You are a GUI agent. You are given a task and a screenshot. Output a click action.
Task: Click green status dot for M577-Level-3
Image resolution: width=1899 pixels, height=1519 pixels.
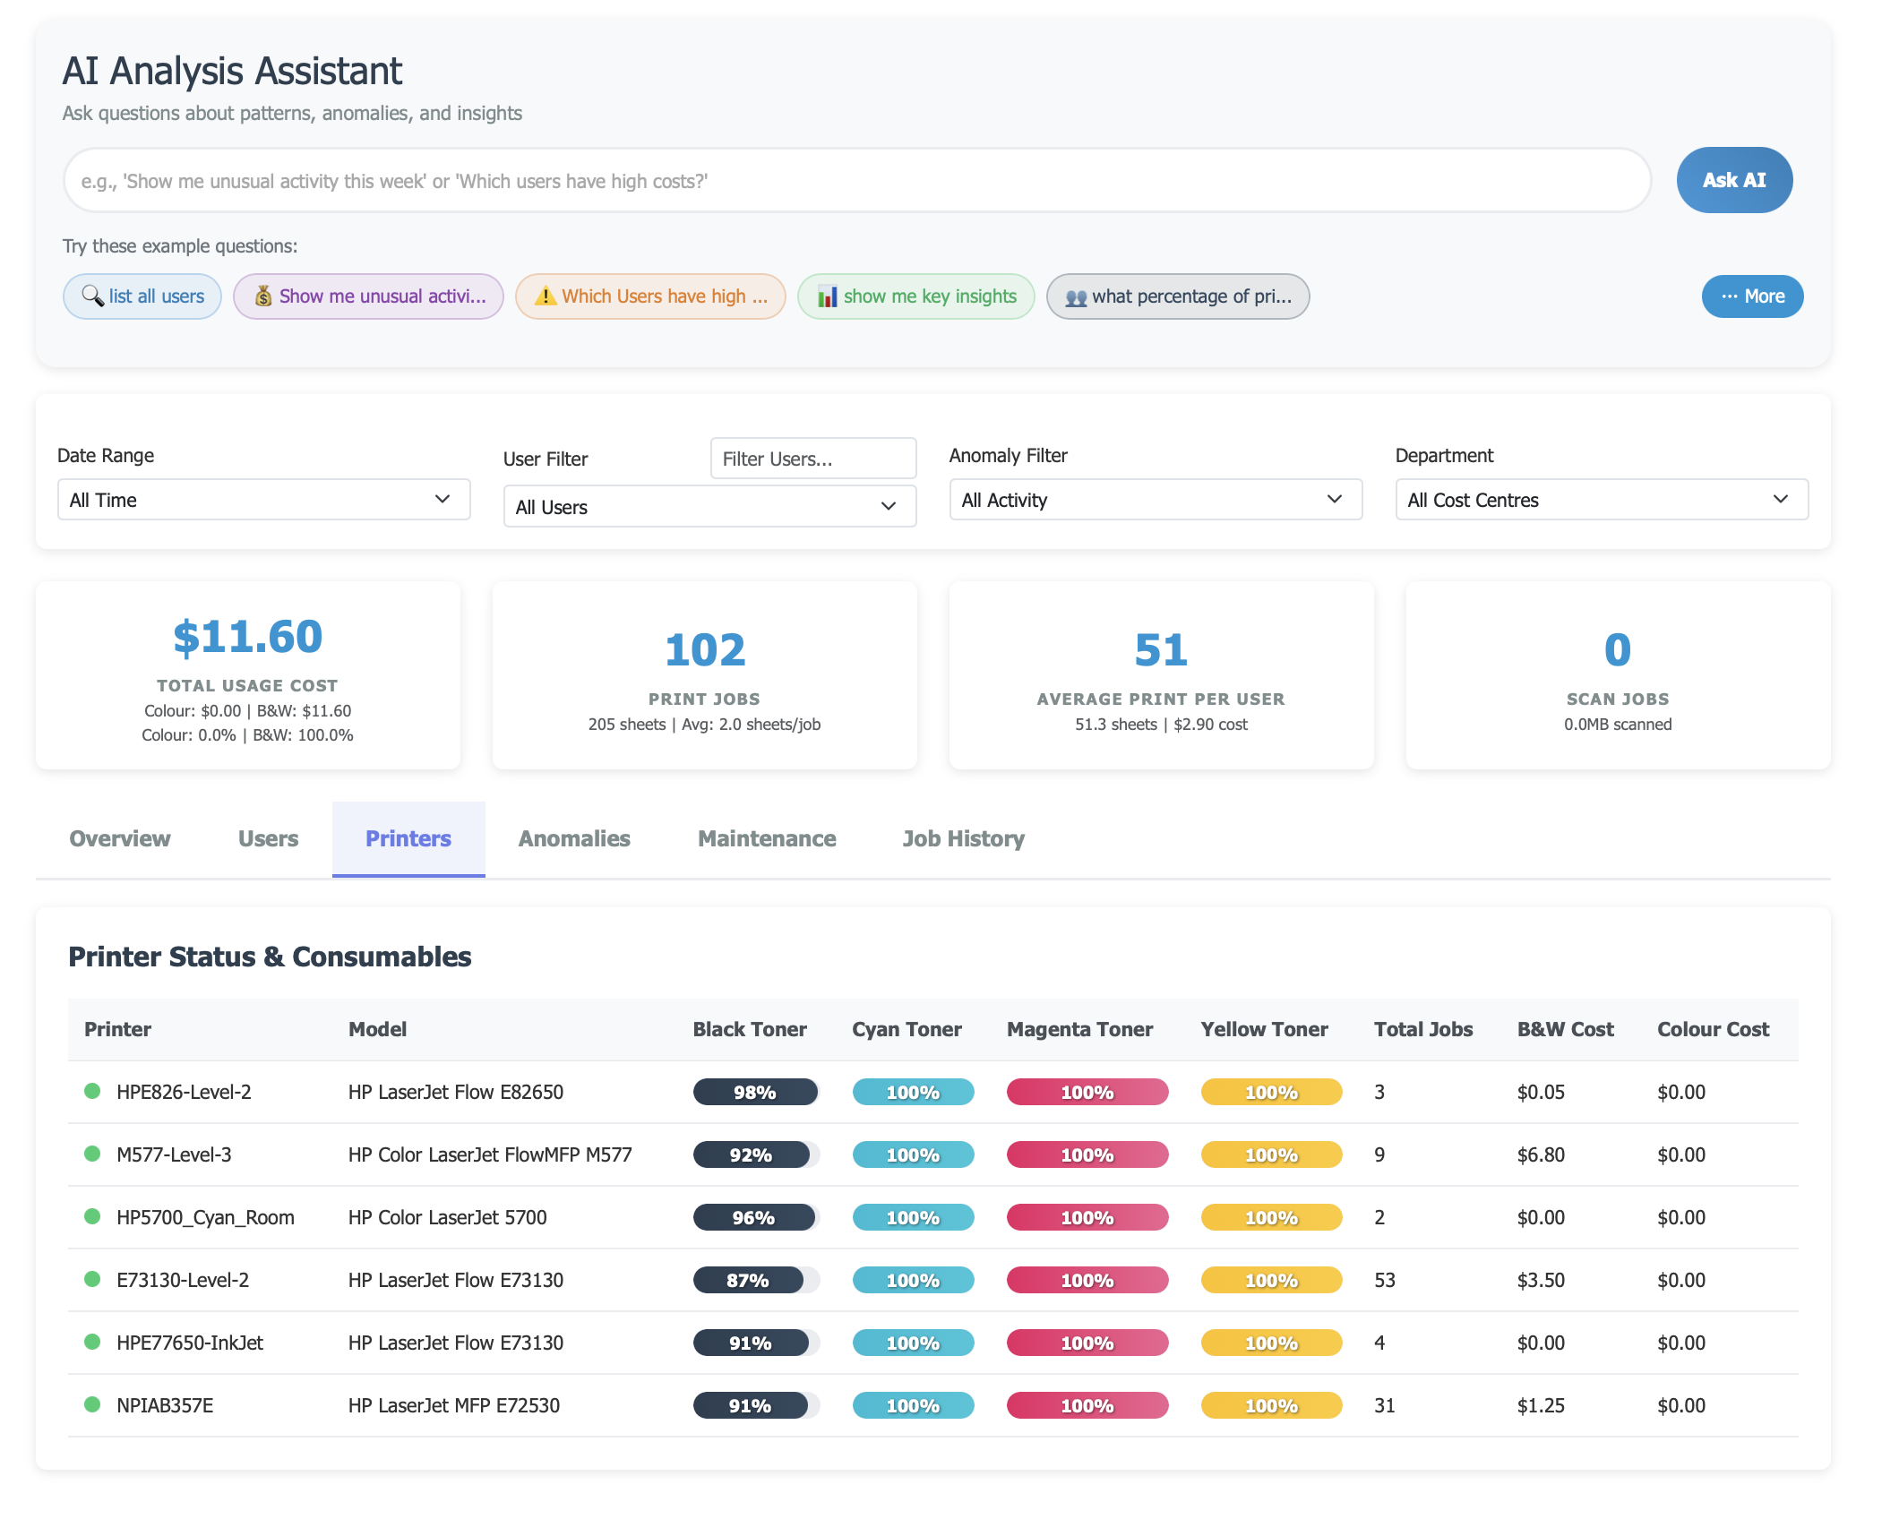(x=92, y=1154)
